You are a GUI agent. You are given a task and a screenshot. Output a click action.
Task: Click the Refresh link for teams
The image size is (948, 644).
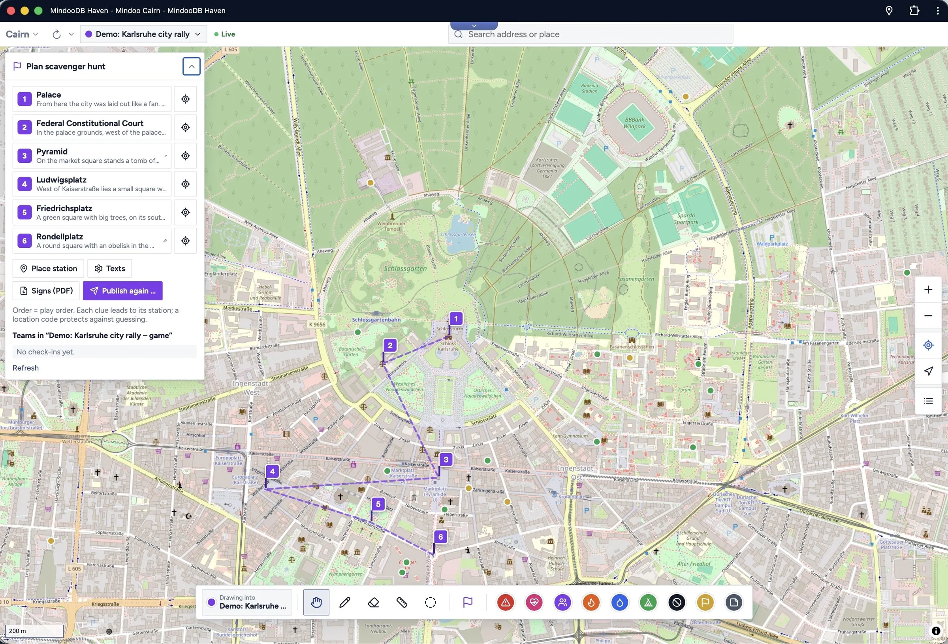26,368
